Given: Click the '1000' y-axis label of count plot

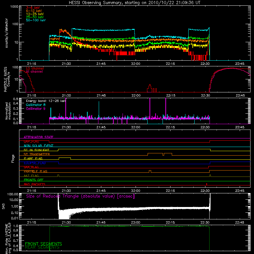Looking at the screenshot, I should point(14,7).
